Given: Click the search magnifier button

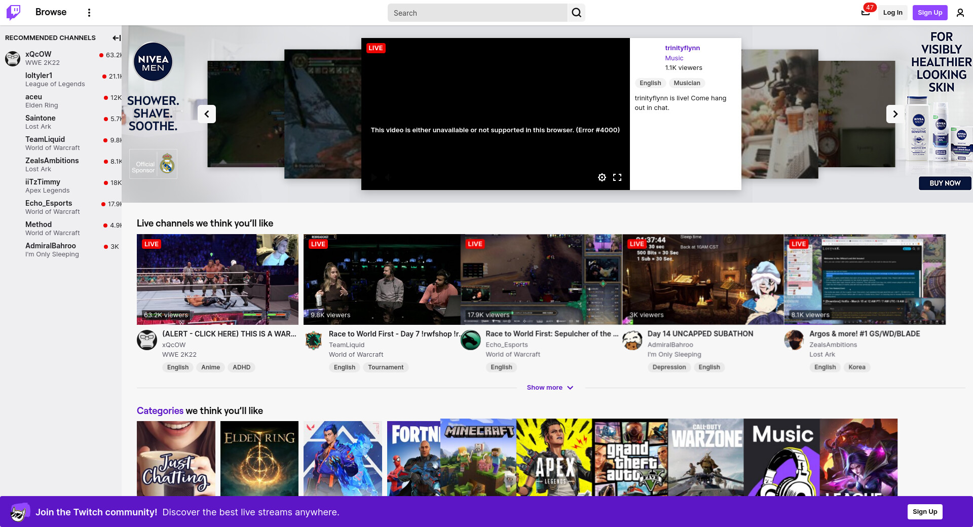Looking at the screenshot, I should [576, 13].
